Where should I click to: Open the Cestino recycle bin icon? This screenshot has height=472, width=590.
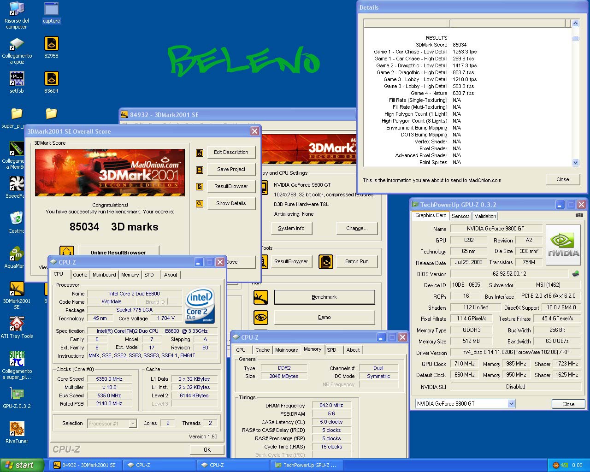16,222
